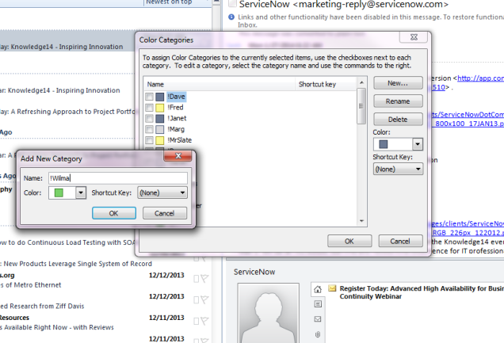Click the envelope icon beside Register Today message
The image size is (504, 343).
[332, 288]
